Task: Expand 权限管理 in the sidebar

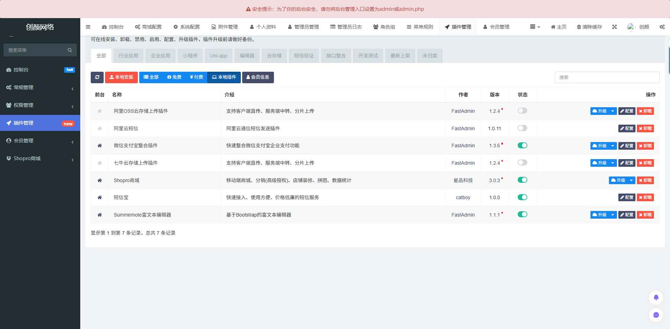Action: pos(40,105)
